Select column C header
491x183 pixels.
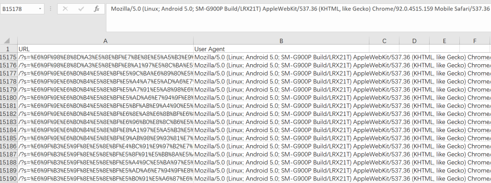coord(384,41)
